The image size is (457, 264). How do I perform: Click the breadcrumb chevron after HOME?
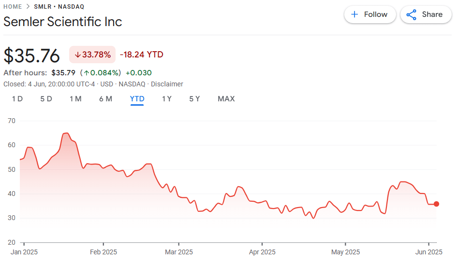point(28,7)
